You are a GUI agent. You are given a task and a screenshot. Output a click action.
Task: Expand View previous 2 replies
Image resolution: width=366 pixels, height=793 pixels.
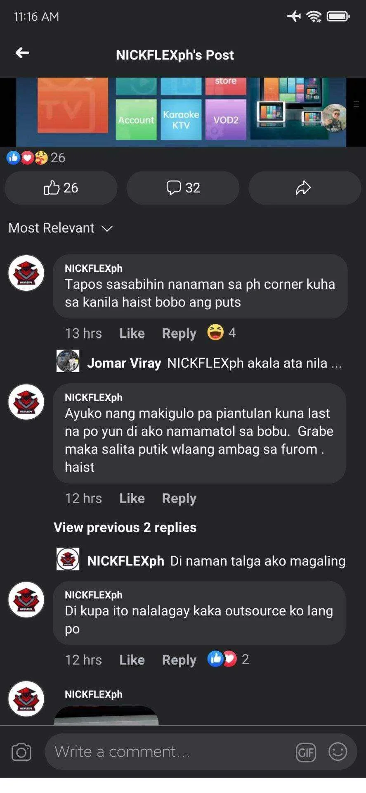(125, 527)
